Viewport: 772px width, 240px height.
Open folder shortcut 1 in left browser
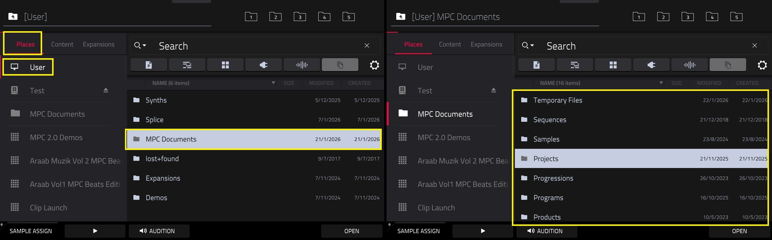pyautogui.click(x=251, y=17)
